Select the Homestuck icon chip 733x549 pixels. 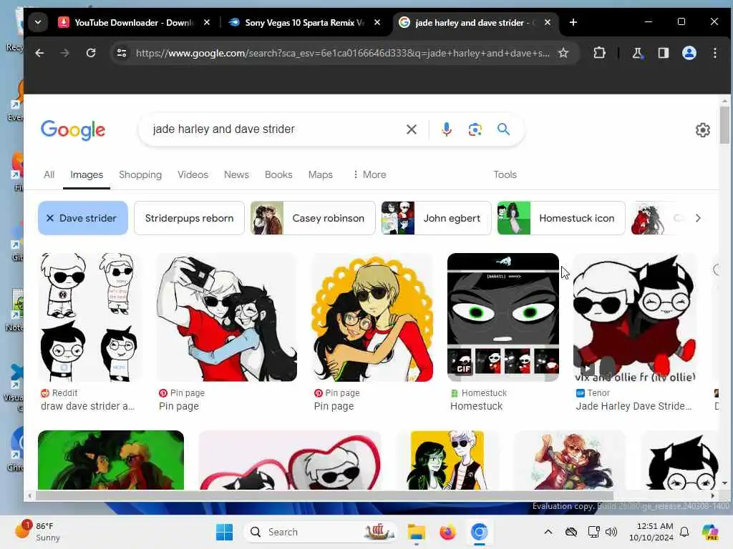coord(561,218)
